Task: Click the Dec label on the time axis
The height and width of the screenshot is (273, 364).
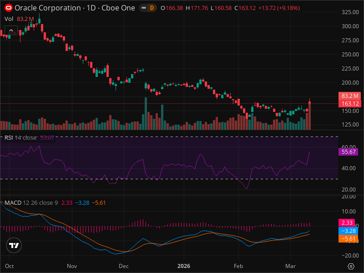Action: (124, 266)
